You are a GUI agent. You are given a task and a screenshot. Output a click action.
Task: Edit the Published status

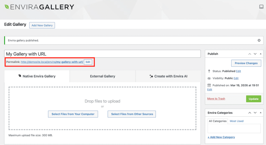pos(238,71)
